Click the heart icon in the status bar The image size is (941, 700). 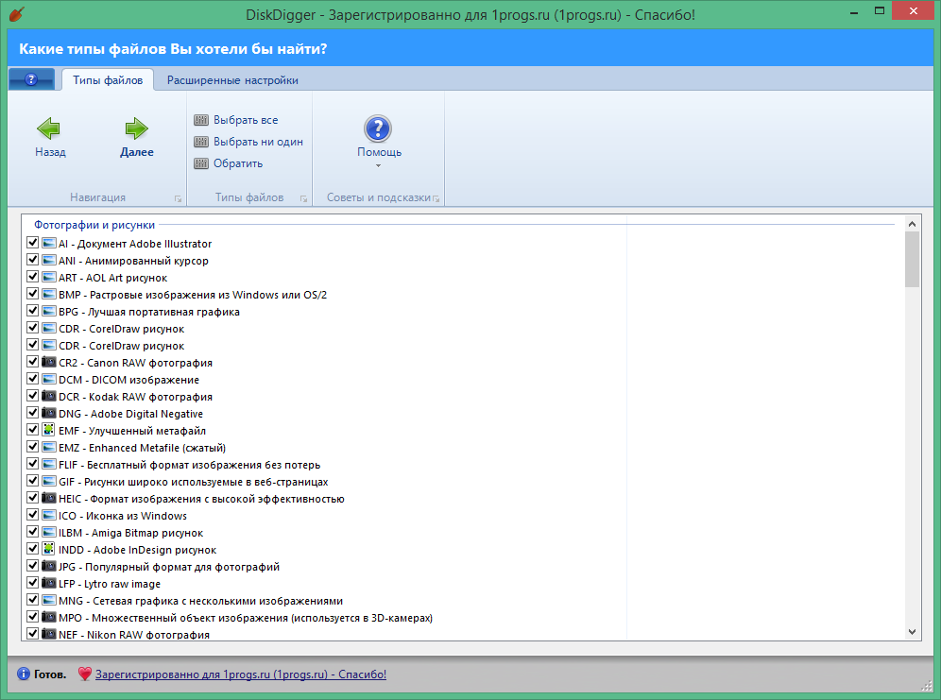point(84,674)
